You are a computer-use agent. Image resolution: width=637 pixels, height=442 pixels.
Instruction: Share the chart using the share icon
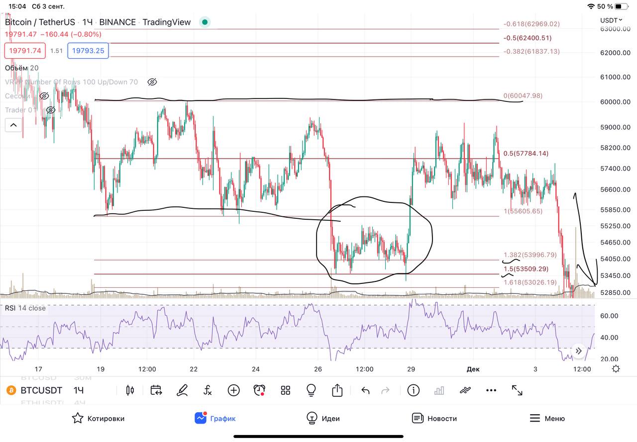pos(337,390)
